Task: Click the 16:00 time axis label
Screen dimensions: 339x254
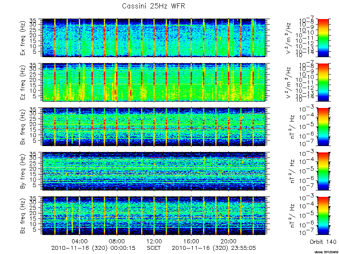Action: click(x=191, y=241)
